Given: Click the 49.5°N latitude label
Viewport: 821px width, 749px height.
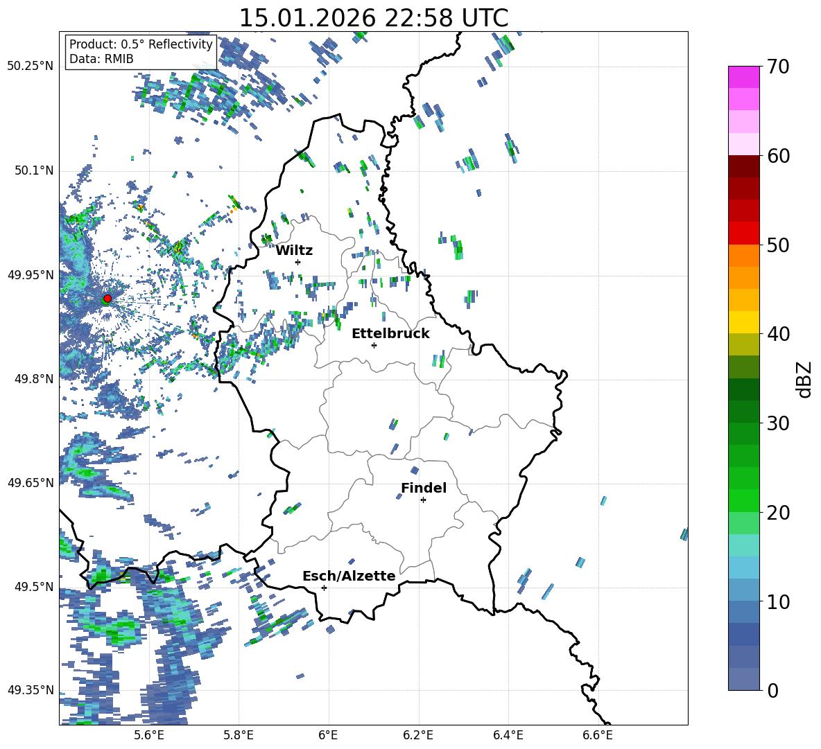Looking at the screenshot, I should click(34, 586).
